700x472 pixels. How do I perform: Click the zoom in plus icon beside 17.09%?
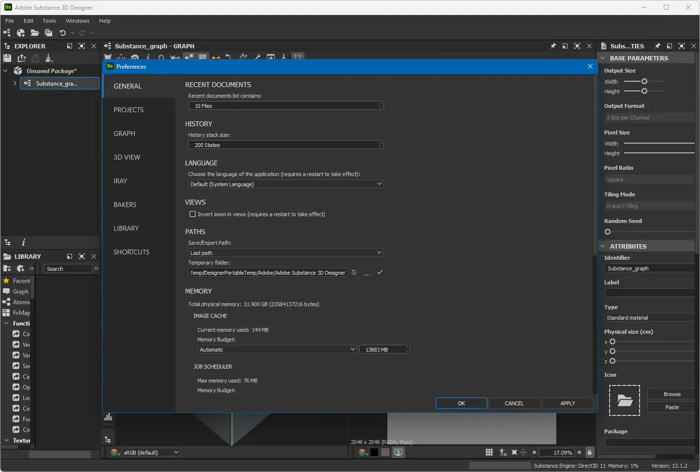[x=579, y=453]
